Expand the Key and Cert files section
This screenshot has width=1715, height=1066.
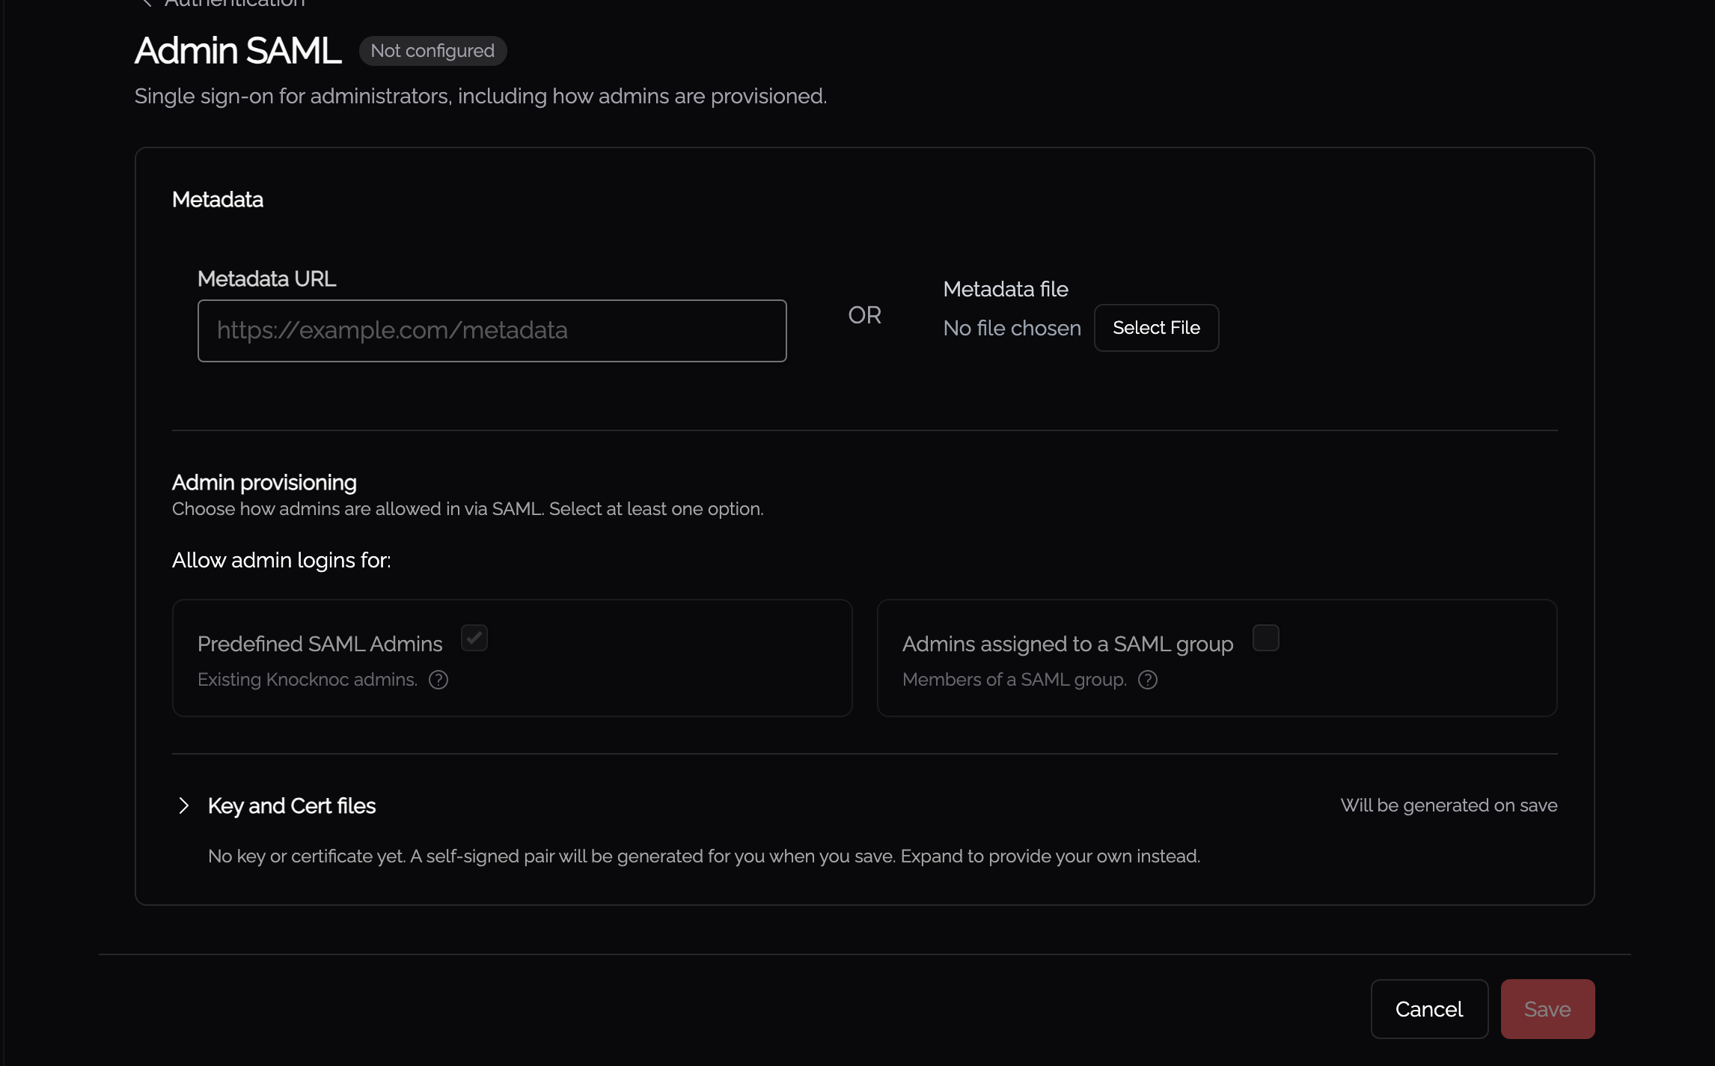(184, 805)
